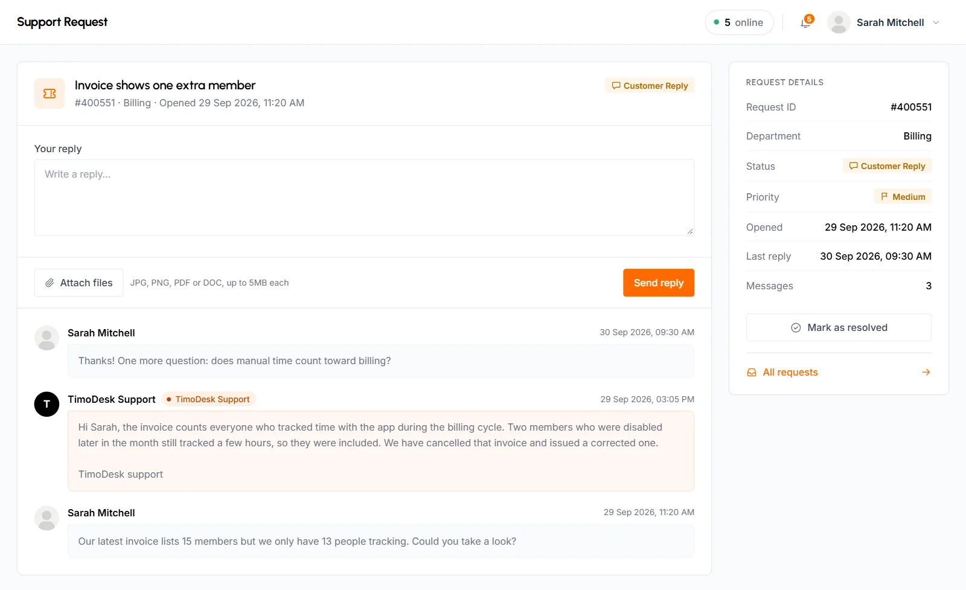966x590 pixels.
Task: Click the 5 online status pill
Action: tap(739, 22)
